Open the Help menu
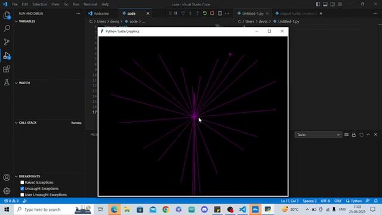382x215 pixels. (105, 4)
